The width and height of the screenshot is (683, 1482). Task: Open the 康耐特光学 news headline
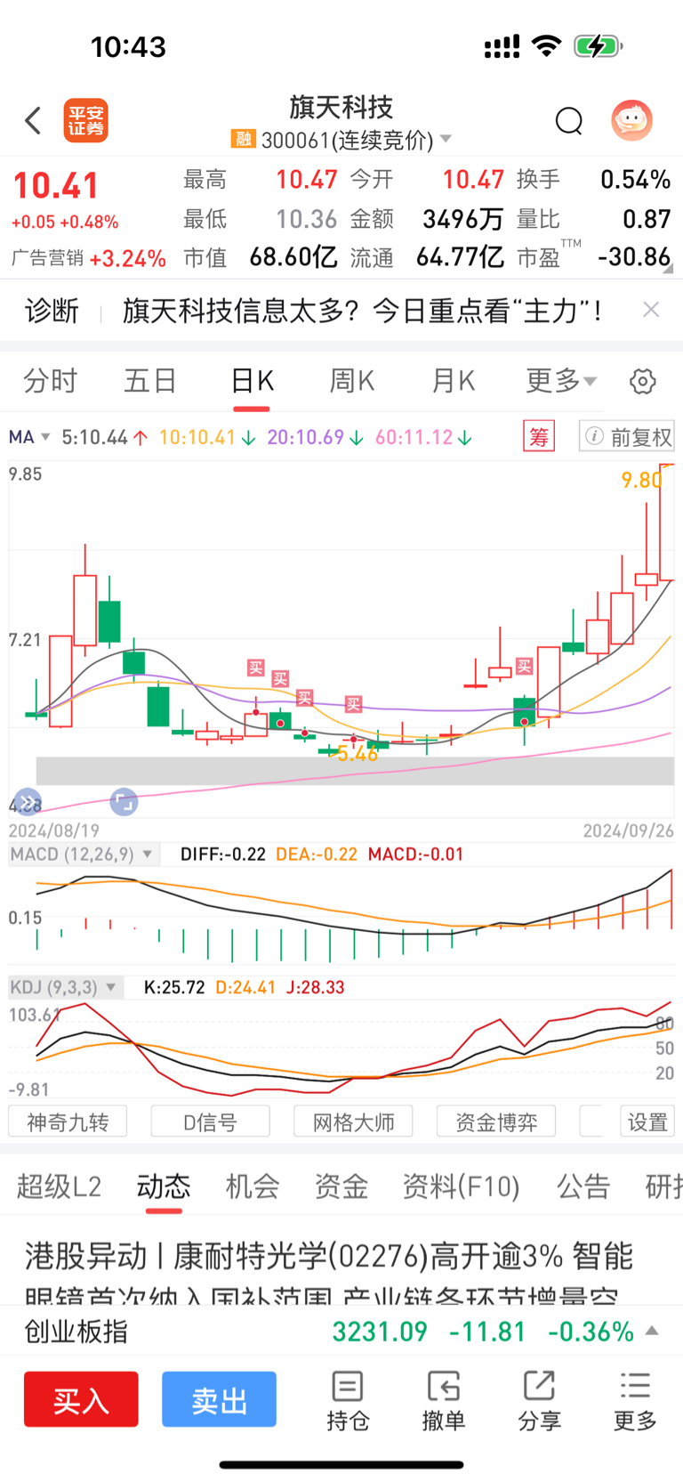pyautogui.click(x=329, y=1273)
